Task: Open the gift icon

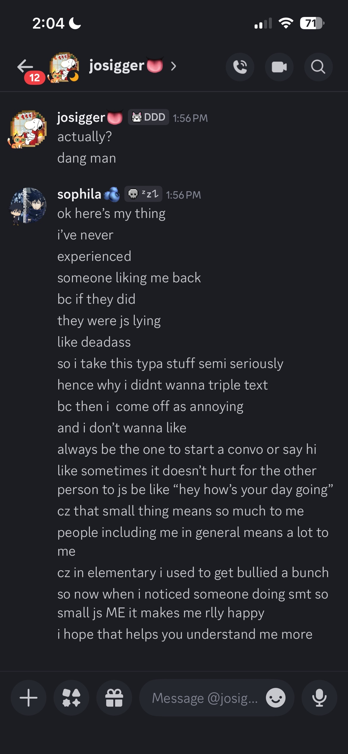Action: click(114, 698)
